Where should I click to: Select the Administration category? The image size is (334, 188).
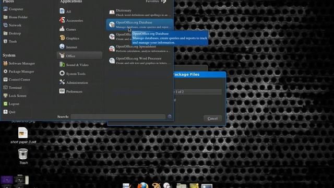click(x=80, y=83)
